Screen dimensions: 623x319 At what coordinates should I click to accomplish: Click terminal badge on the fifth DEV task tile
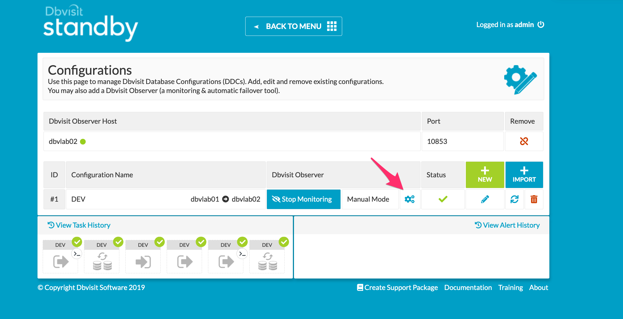tap(242, 254)
